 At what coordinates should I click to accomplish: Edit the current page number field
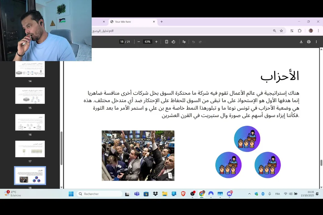click(122, 42)
